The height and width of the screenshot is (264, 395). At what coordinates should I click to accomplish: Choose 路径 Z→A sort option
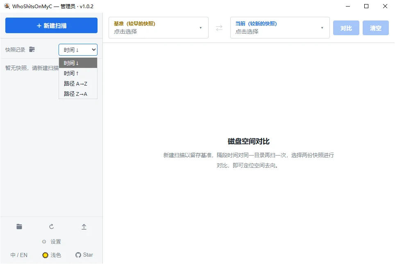coord(78,94)
